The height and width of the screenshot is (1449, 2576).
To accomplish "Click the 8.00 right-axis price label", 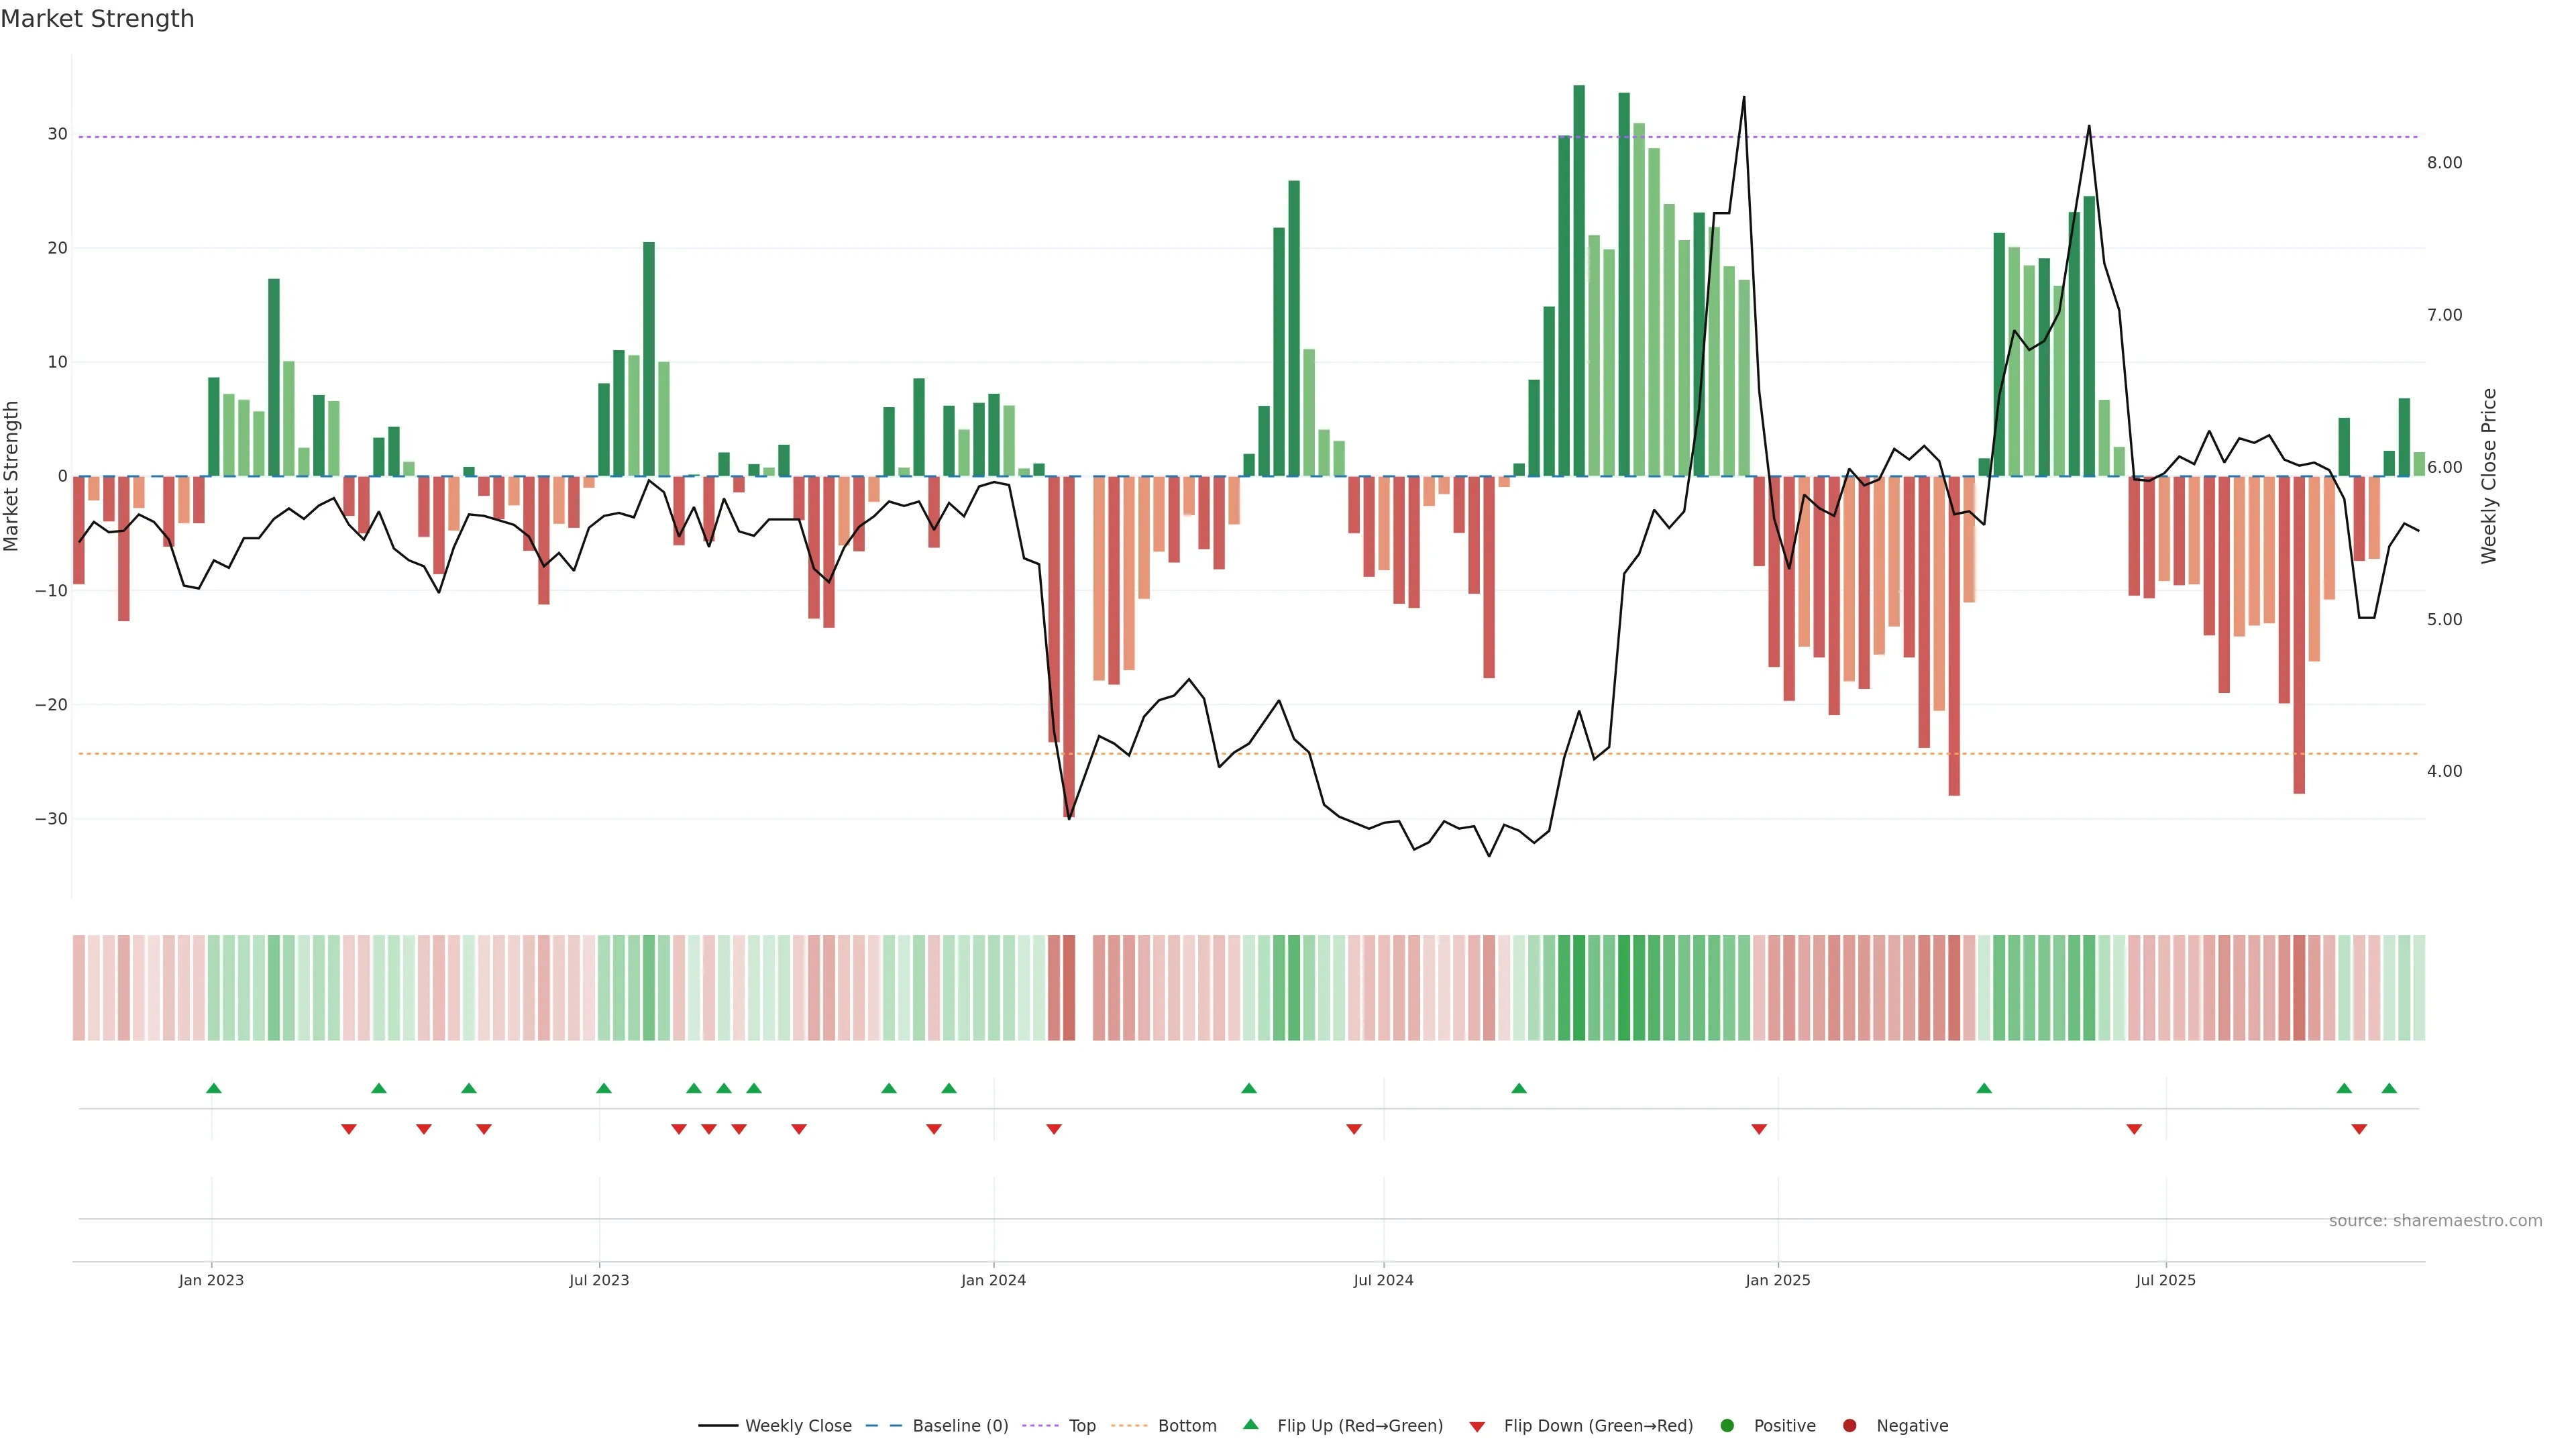I will click(2444, 163).
